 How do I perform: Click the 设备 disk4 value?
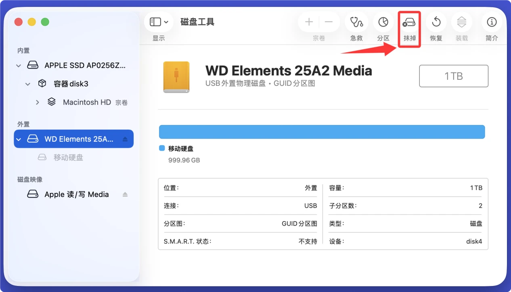tap(474, 241)
